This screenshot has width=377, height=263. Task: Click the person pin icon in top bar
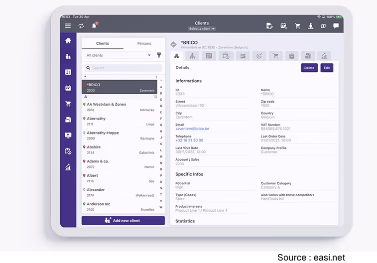[311, 26]
